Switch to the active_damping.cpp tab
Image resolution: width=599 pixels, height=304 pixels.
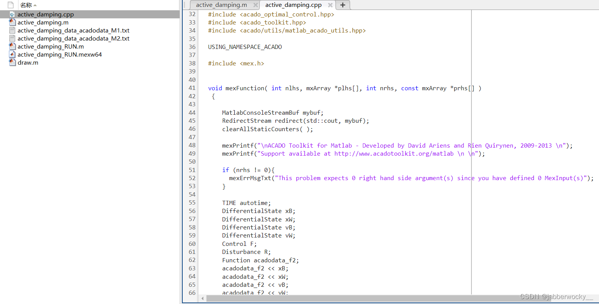293,5
